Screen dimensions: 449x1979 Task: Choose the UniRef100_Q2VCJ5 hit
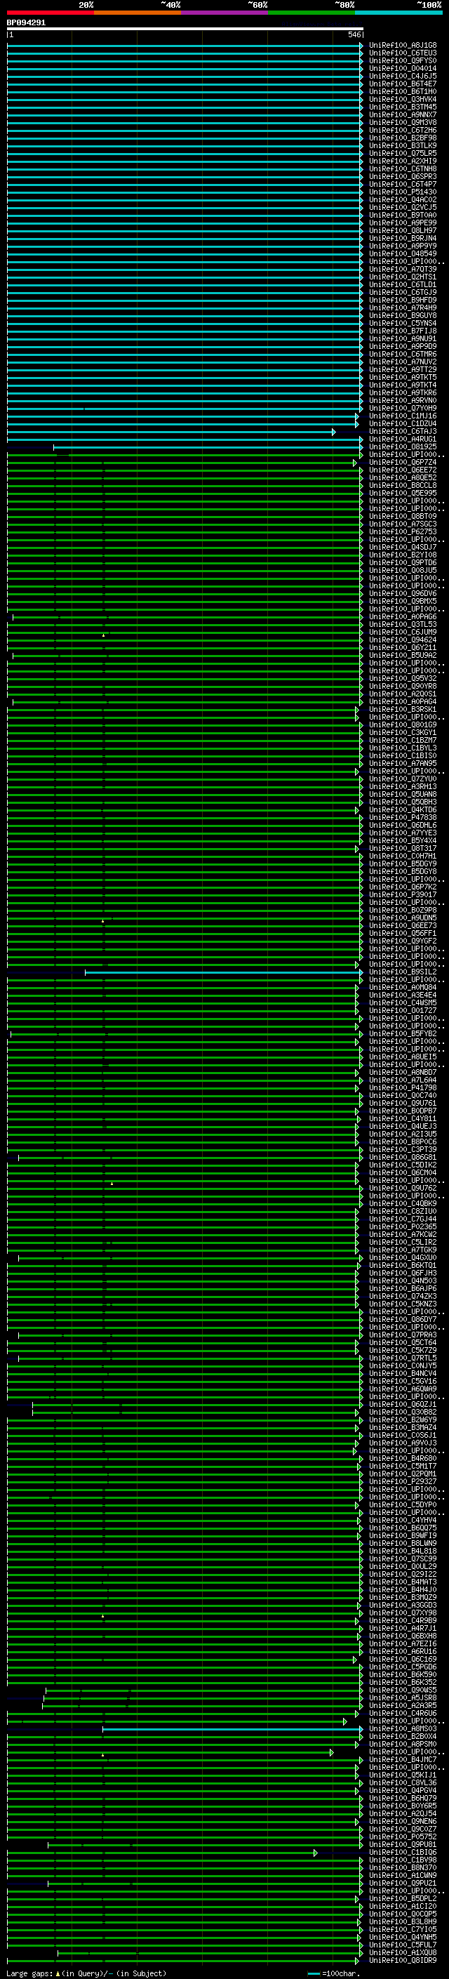coord(403,207)
